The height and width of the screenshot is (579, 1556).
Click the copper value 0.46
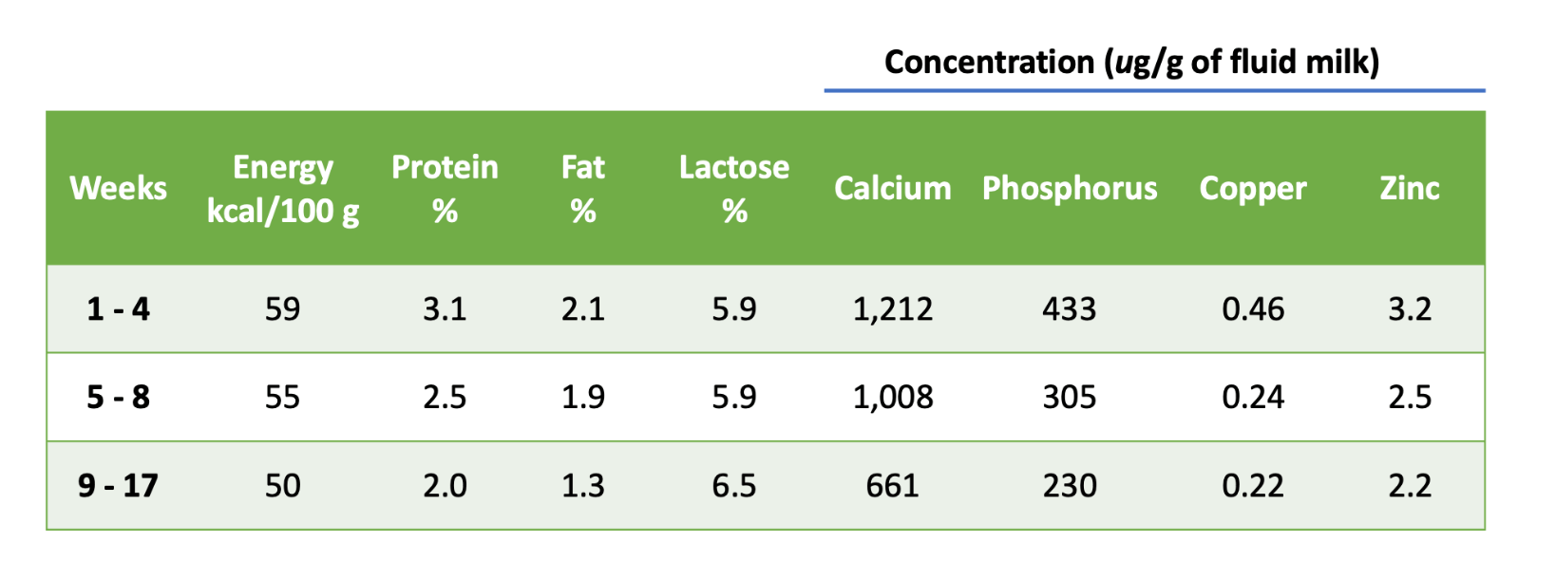click(1253, 309)
